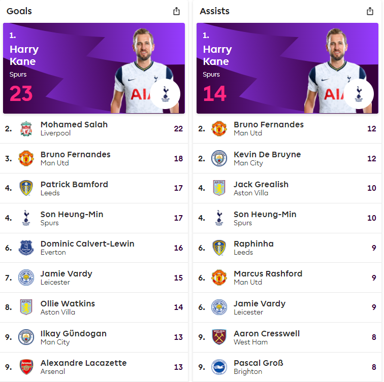The image size is (384, 382).
Task: Click Marcus Rashford in Assists list
Action: click(x=268, y=273)
